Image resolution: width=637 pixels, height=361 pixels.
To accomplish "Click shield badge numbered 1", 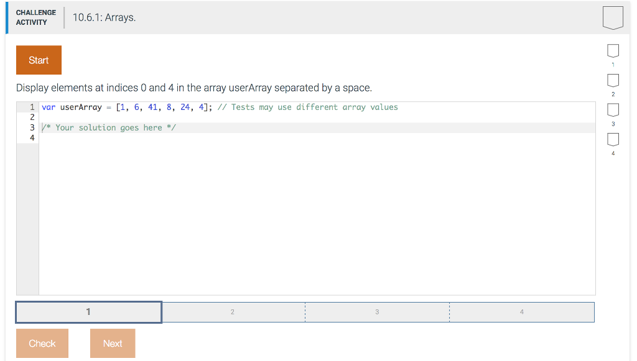I will pyautogui.click(x=613, y=51).
